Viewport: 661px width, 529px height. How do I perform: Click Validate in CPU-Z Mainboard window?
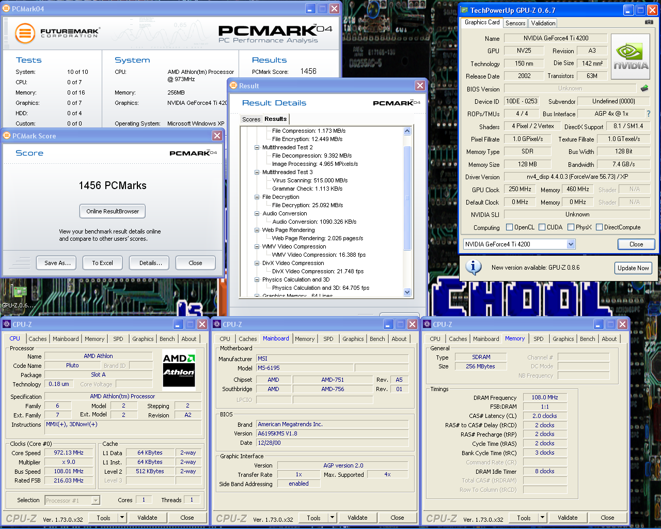pos(357,518)
